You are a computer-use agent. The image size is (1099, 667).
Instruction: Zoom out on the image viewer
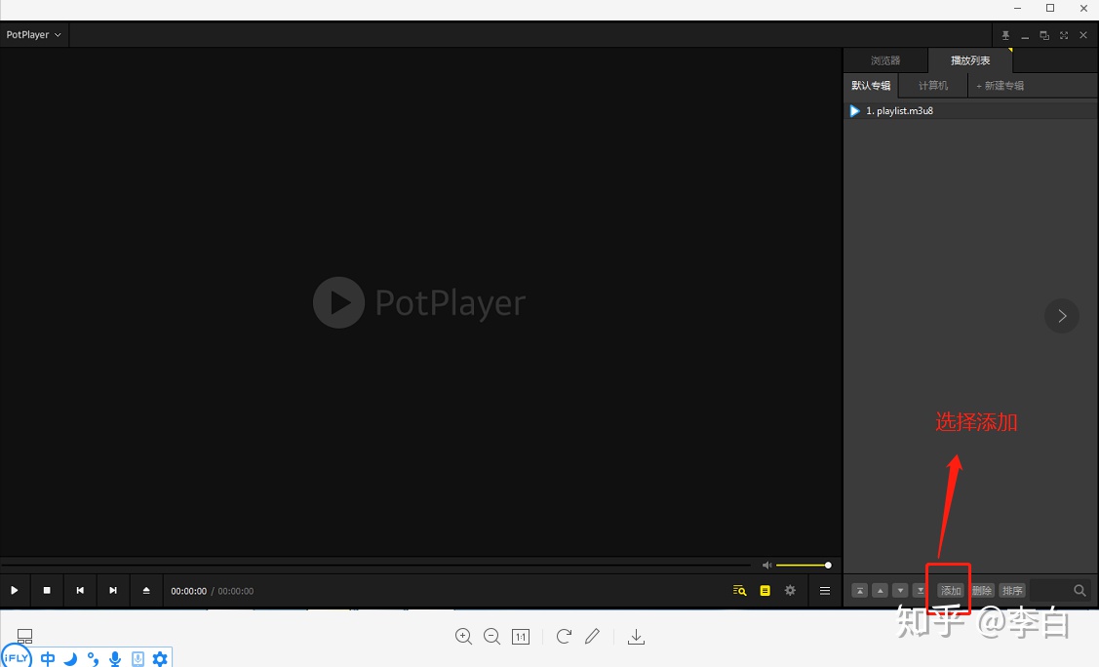pos(492,636)
